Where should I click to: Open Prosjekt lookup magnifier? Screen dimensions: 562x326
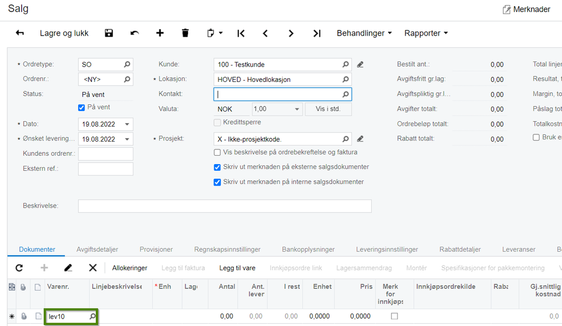coord(345,139)
